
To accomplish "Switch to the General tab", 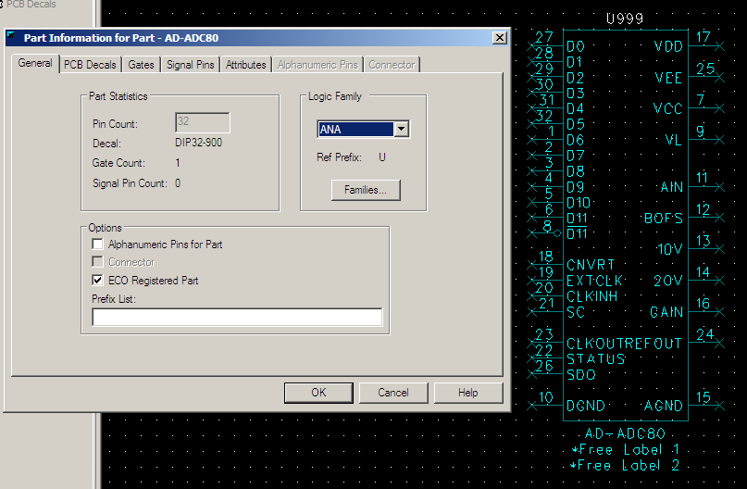I will 35,63.
